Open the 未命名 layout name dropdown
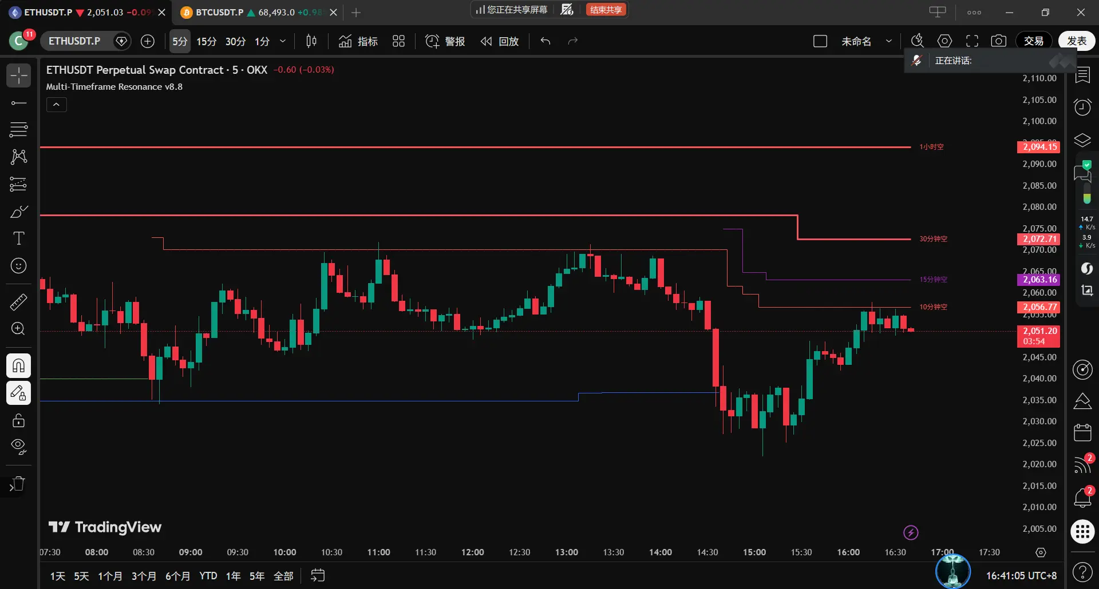Viewport: 1099px width, 589px height. tap(867, 41)
